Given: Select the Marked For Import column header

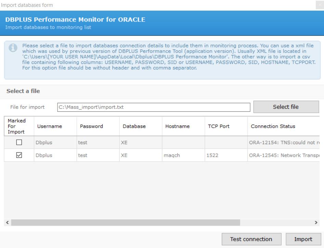Looking at the screenshot, I should tap(19, 126).
